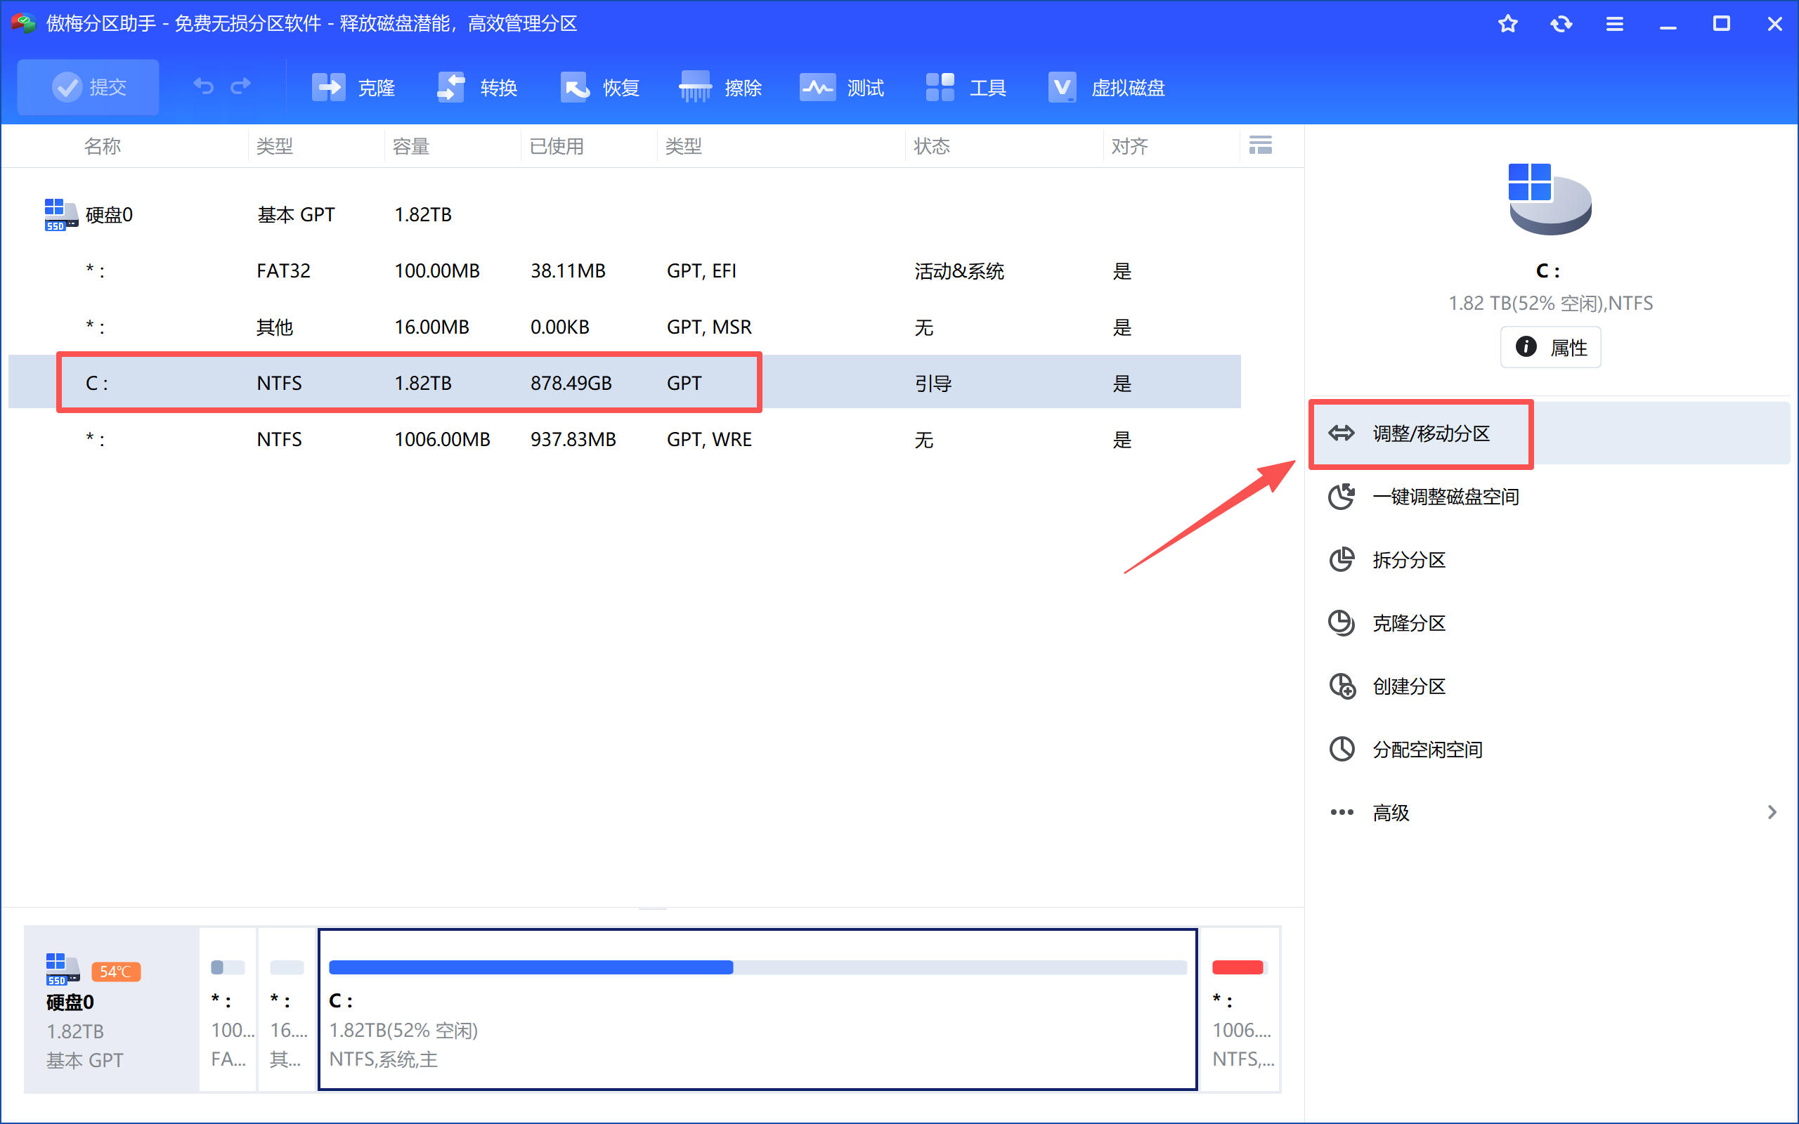This screenshot has width=1799, height=1124.
Task: Click the Recover (恢复) icon
Action: [x=574, y=88]
